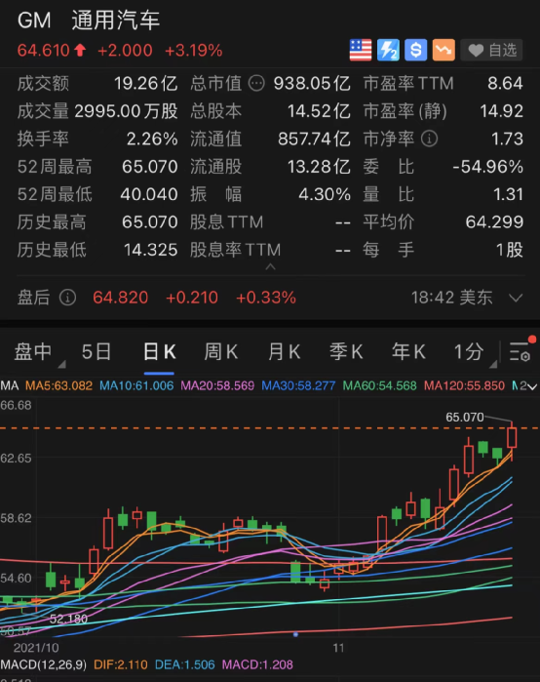Expand the MA indicator list chevron
Image resolution: width=540 pixels, height=682 pixels.
[x=532, y=385]
